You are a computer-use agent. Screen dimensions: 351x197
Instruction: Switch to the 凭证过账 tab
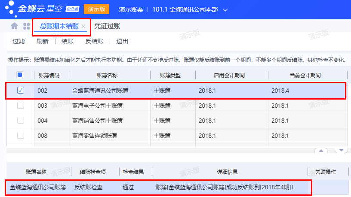(x=108, y=26)
